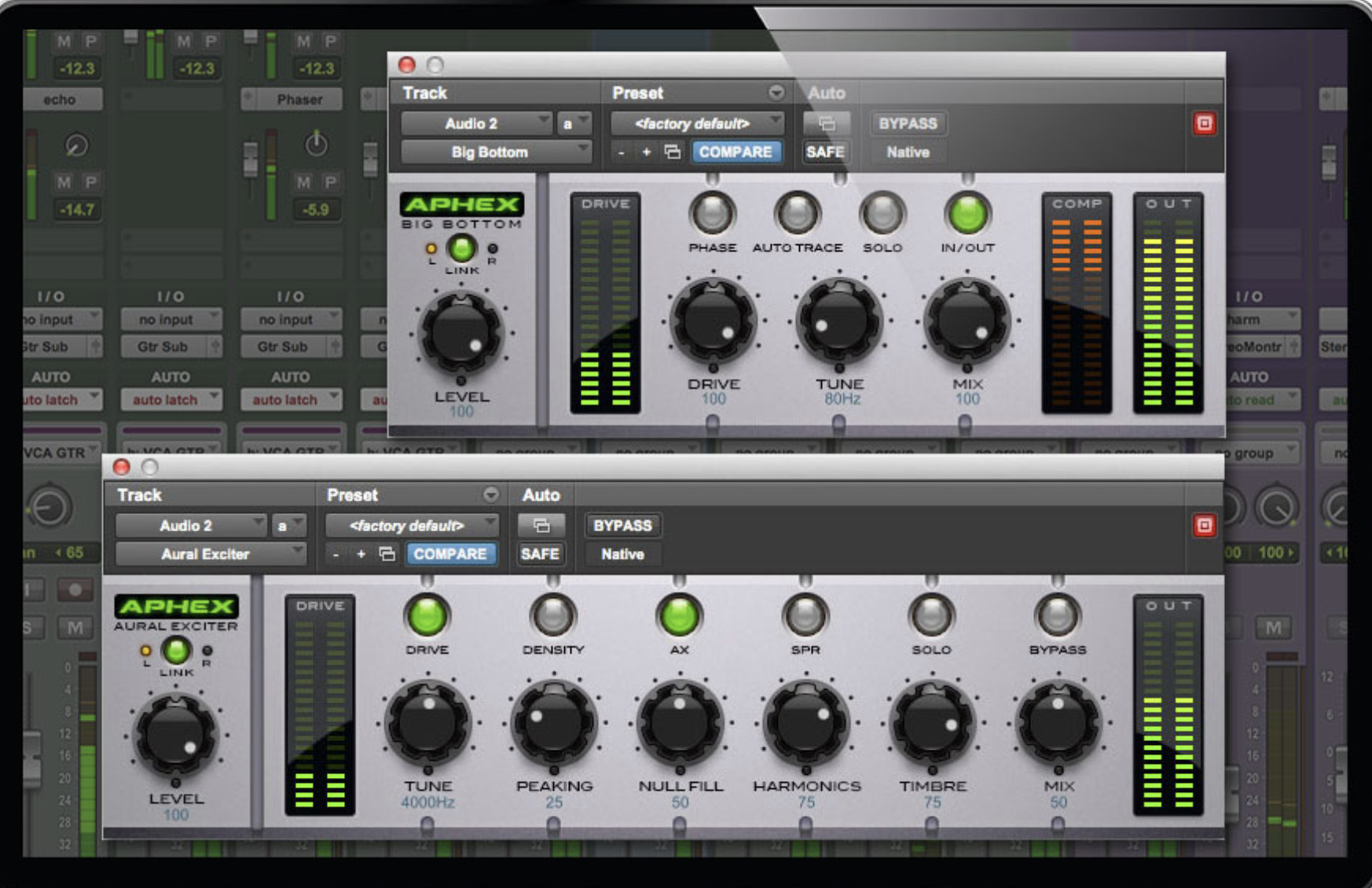Click PEAKING value 25 in Aural Exciter
The image size is (1372, 888).
click(554, 803)
